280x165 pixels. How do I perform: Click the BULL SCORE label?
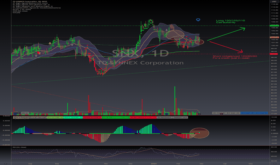(x=73, y=117)
